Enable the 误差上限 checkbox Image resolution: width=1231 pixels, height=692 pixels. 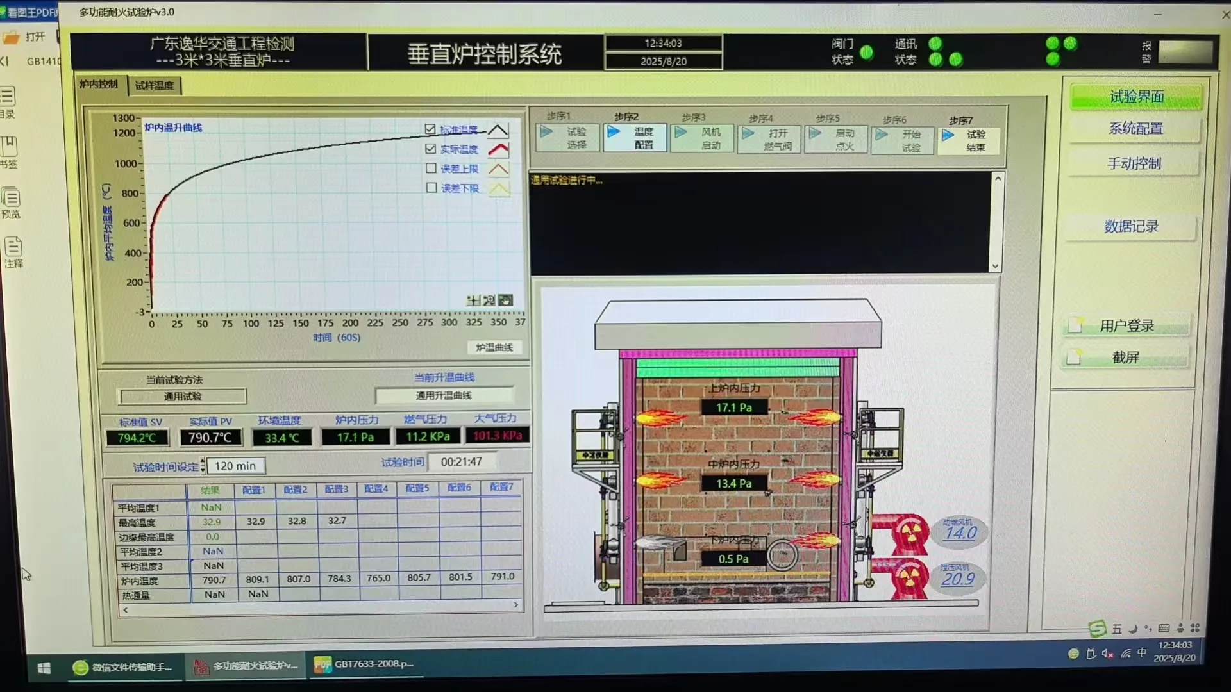[x=431, y=168]
